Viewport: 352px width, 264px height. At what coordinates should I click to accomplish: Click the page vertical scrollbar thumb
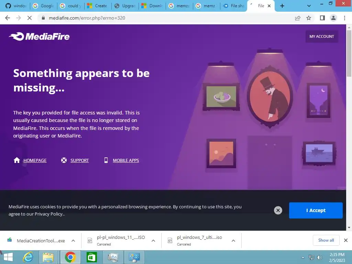coord(349,53)
